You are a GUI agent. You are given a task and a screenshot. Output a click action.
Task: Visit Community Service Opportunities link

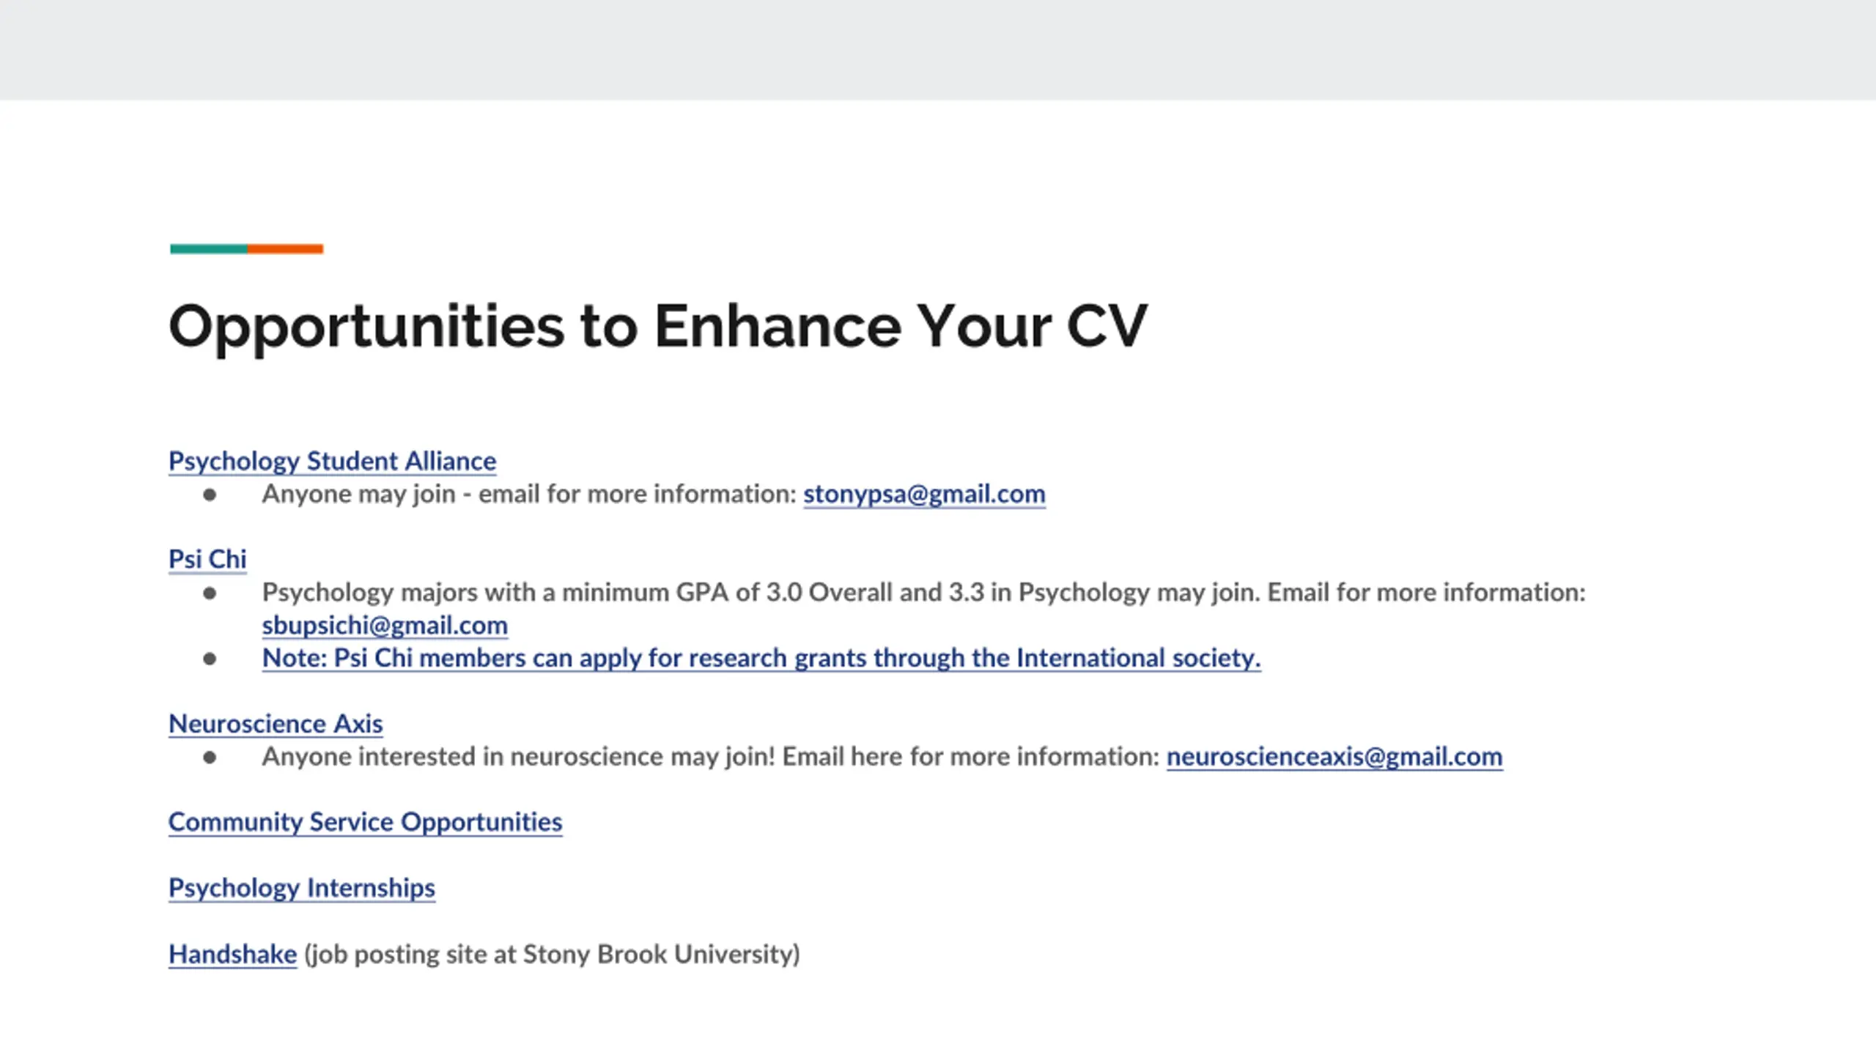366,822
